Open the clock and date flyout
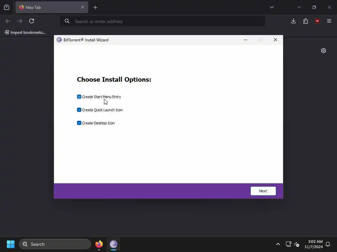Screen dimensions: 337x252 pyautogui.click(x=314, y=244)
